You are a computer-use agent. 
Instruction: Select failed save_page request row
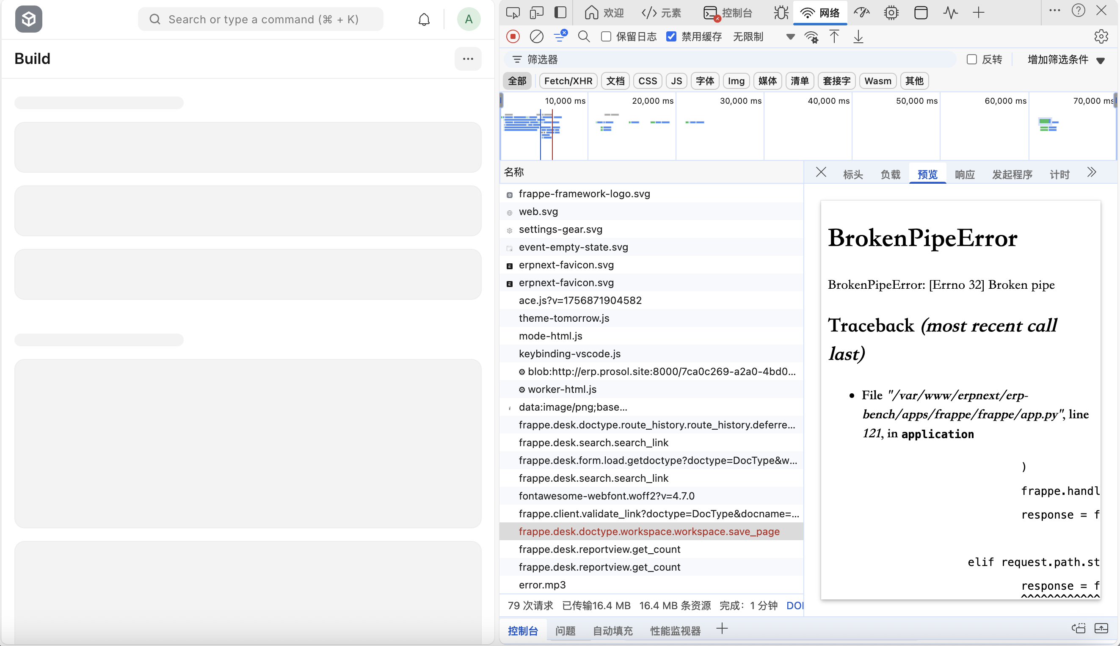pyautogui.click(x=651, y=531)
